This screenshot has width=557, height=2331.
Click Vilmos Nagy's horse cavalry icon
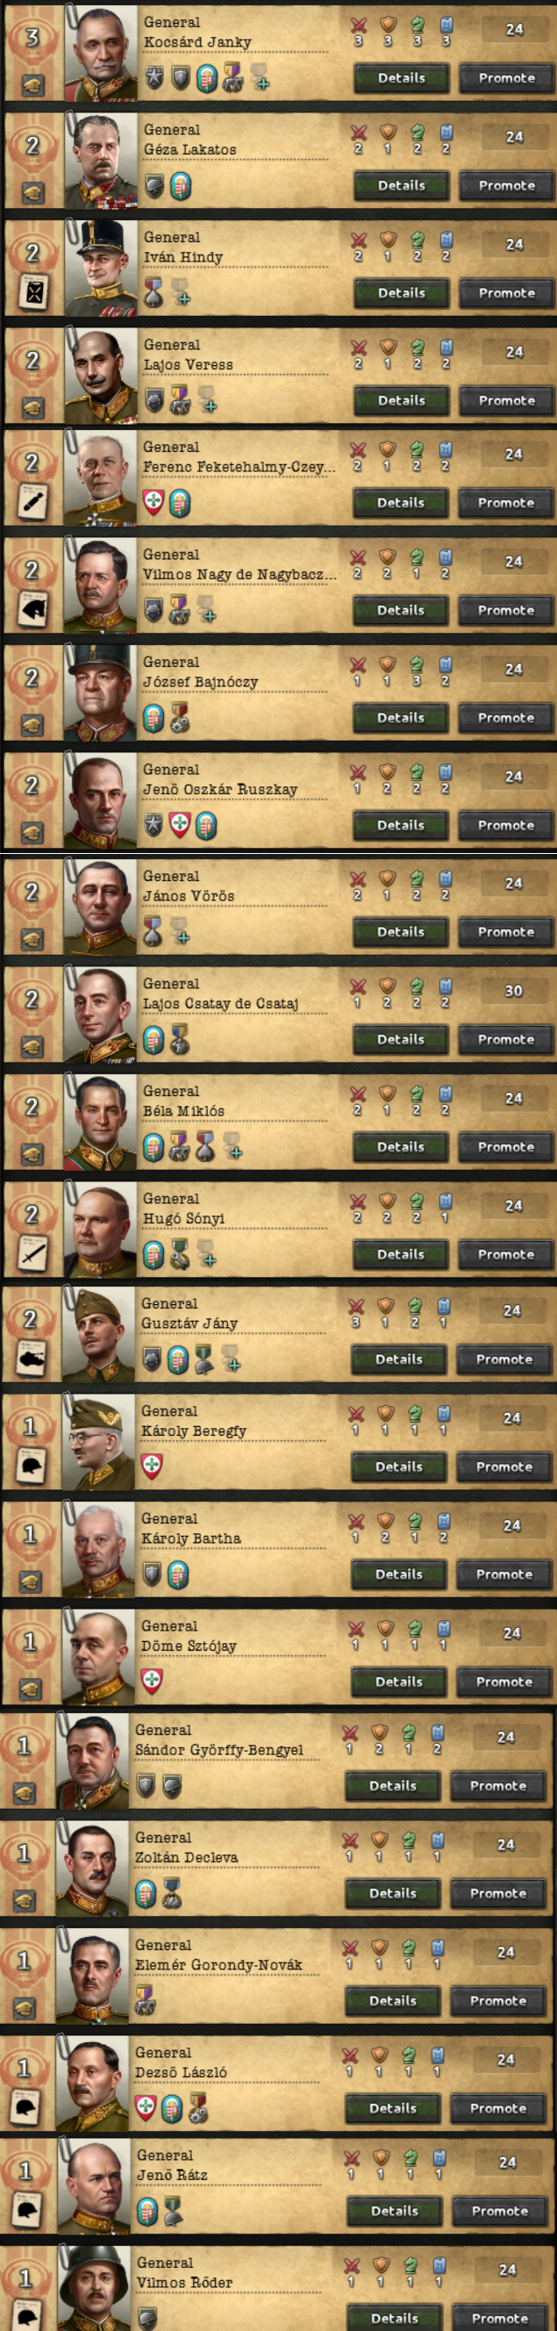click(x=32, y=610)
